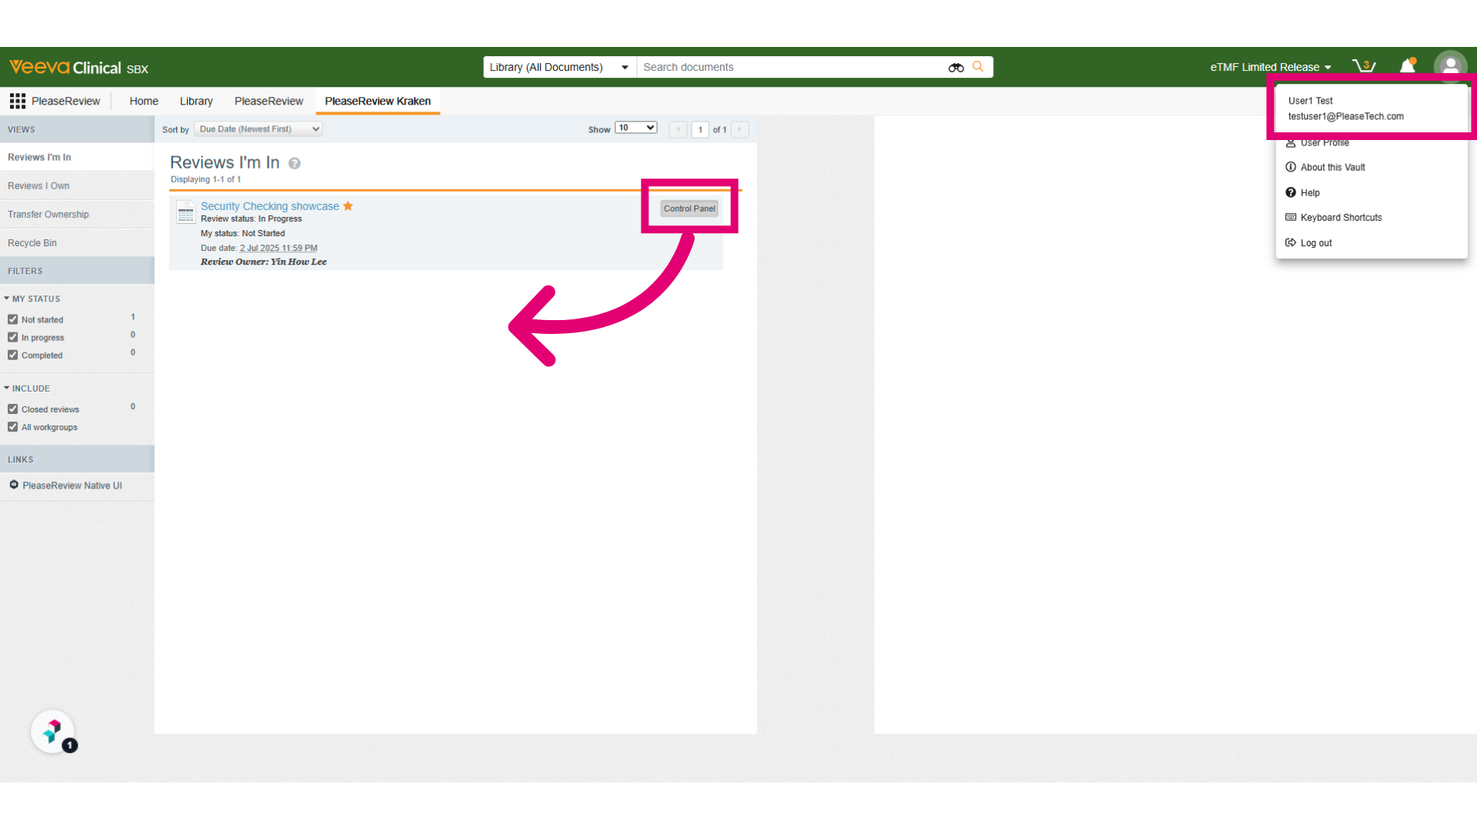The width and height of the screenshot is (1477, 831).
Task: Switch to the PleaseReview tab
Action: tap(268, 101)
